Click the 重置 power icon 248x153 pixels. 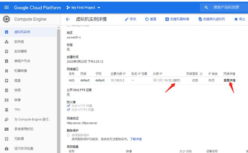pos(147,19)
